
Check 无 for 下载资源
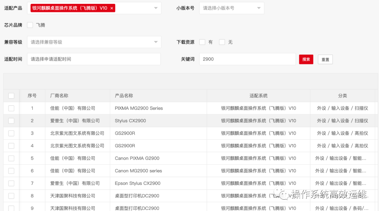click(222, 42)
